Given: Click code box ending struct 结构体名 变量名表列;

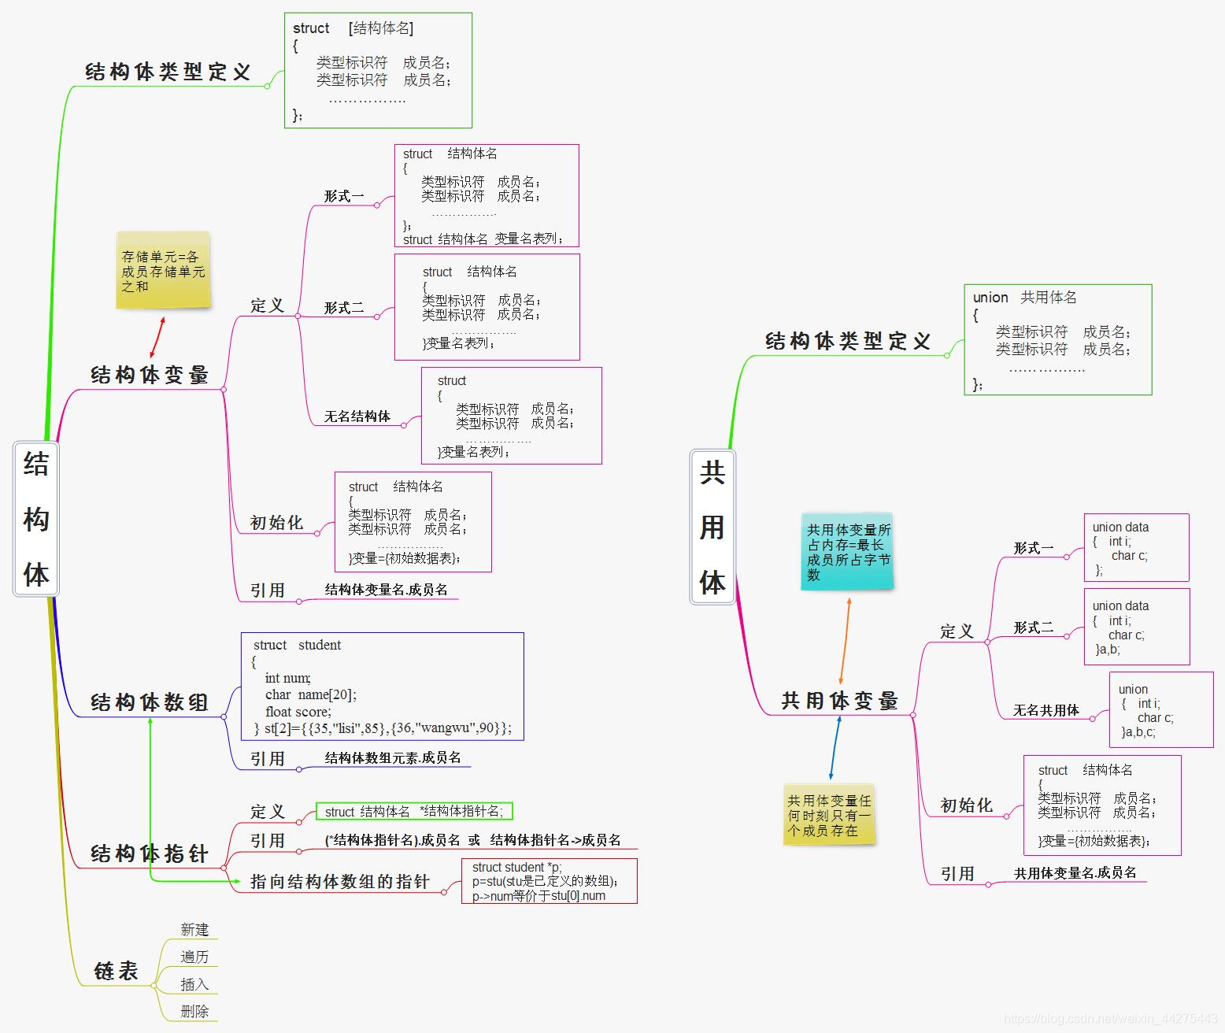Looking at the screenshot, I should (487, 196).
